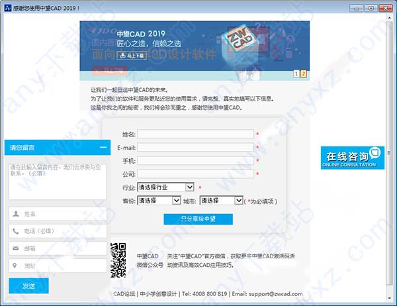The width and height of the screenshot is (397, 306).
Task: Click the 姓名 field in message panel
Action: (58, 214)
